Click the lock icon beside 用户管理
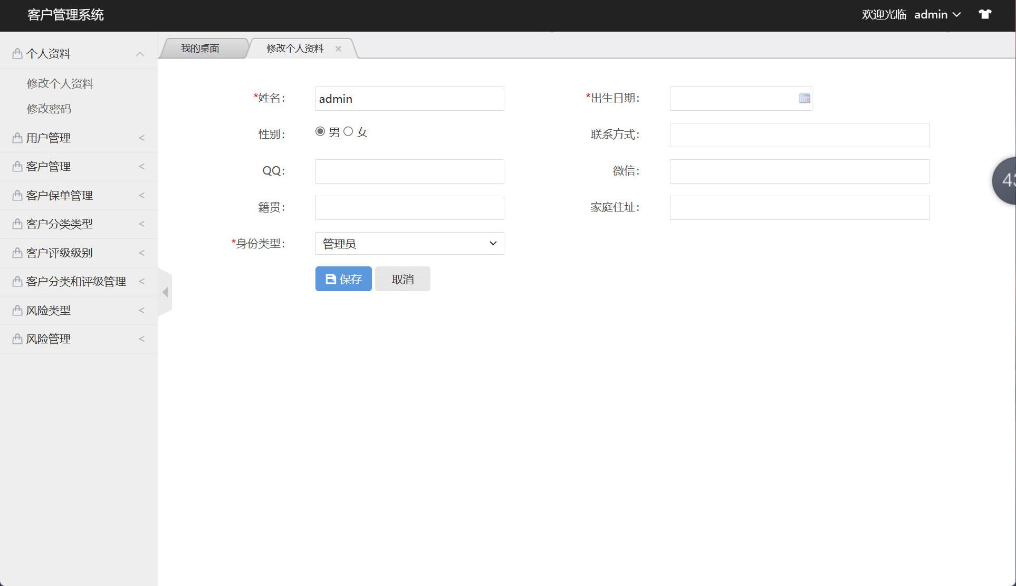 16,138
